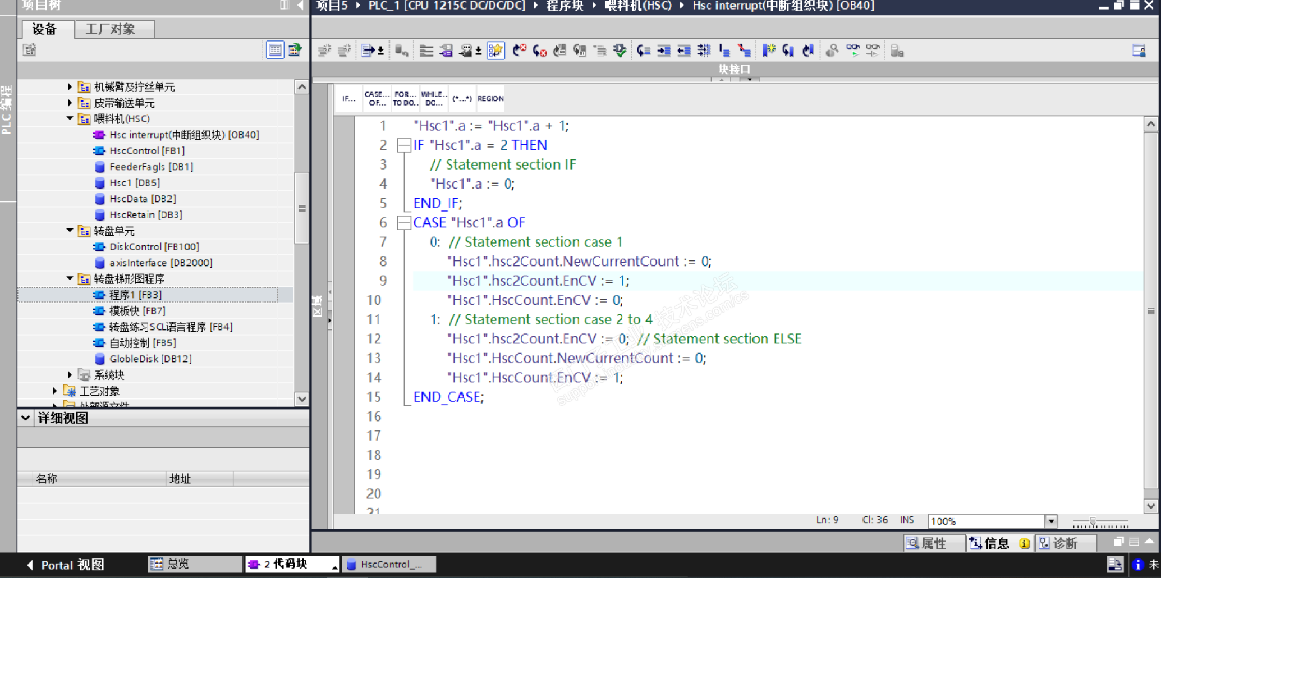Open Hsc1 [DB5] data block
This screenshot has width=1294, height=678.
point(134,183)
